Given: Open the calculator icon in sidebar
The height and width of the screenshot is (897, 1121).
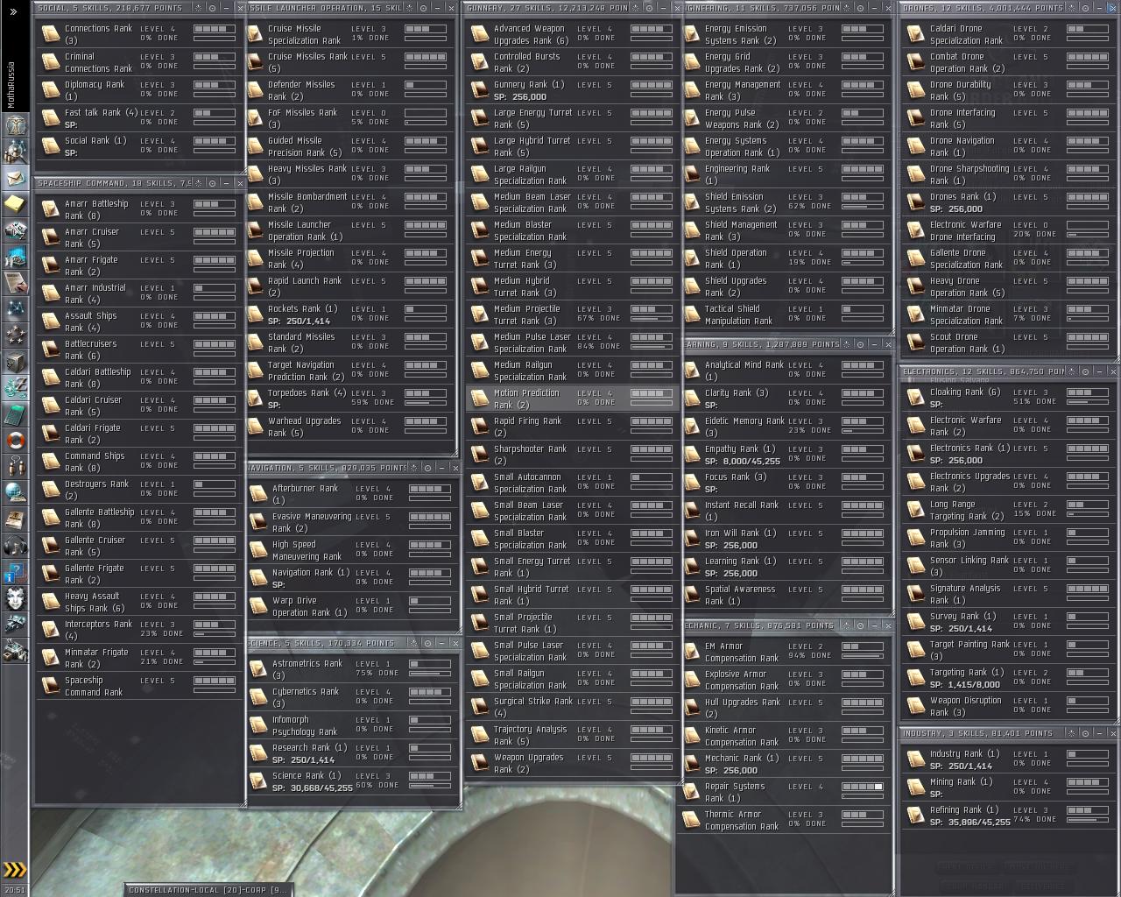Looking at the screenshot, I should coord(15,413).
